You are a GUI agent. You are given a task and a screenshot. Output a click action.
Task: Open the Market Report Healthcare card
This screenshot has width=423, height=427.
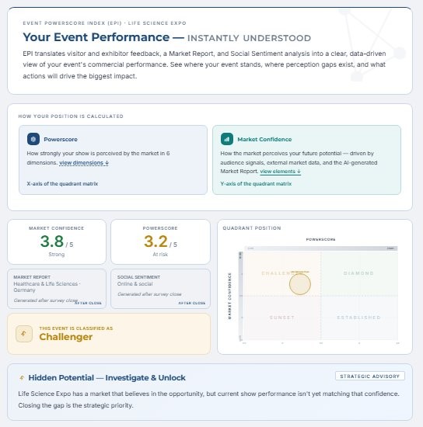57,289
